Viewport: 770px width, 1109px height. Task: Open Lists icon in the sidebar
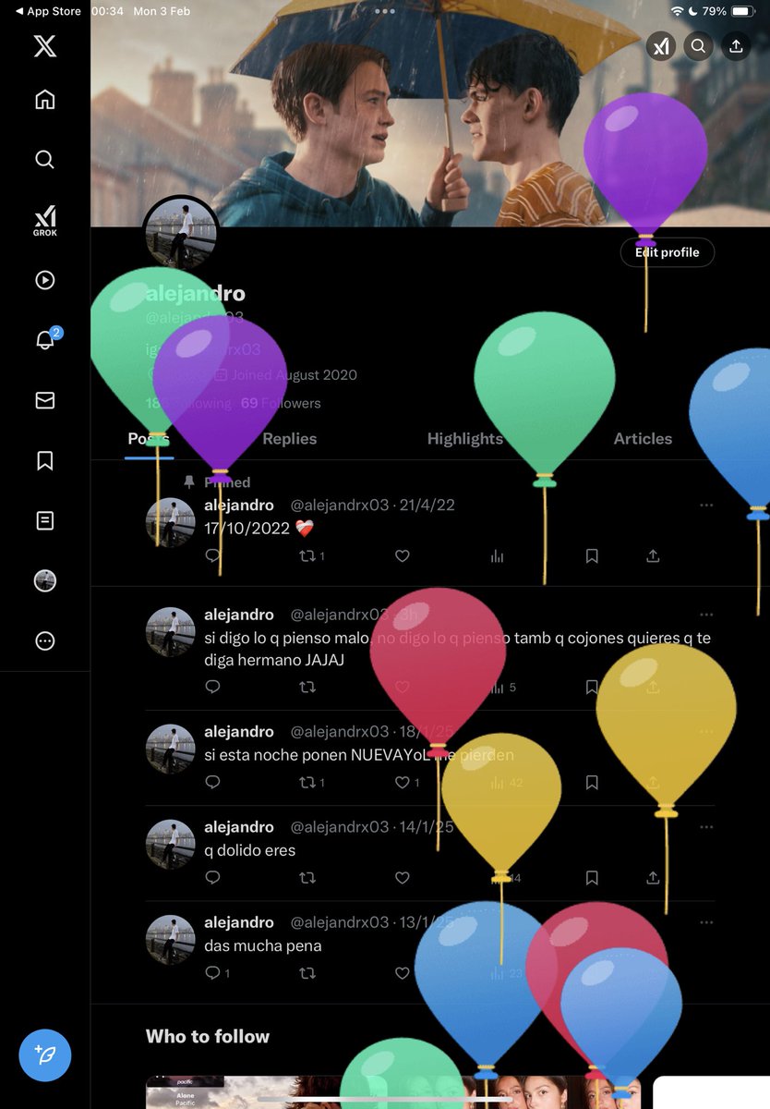[44, 520]
